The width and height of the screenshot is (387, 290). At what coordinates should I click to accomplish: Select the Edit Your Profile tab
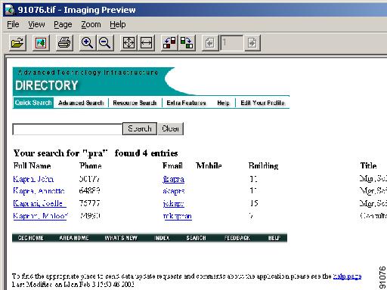pos(262,103)
